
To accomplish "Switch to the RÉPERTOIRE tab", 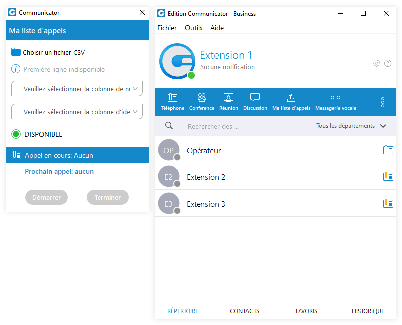I will coord(183,311).
